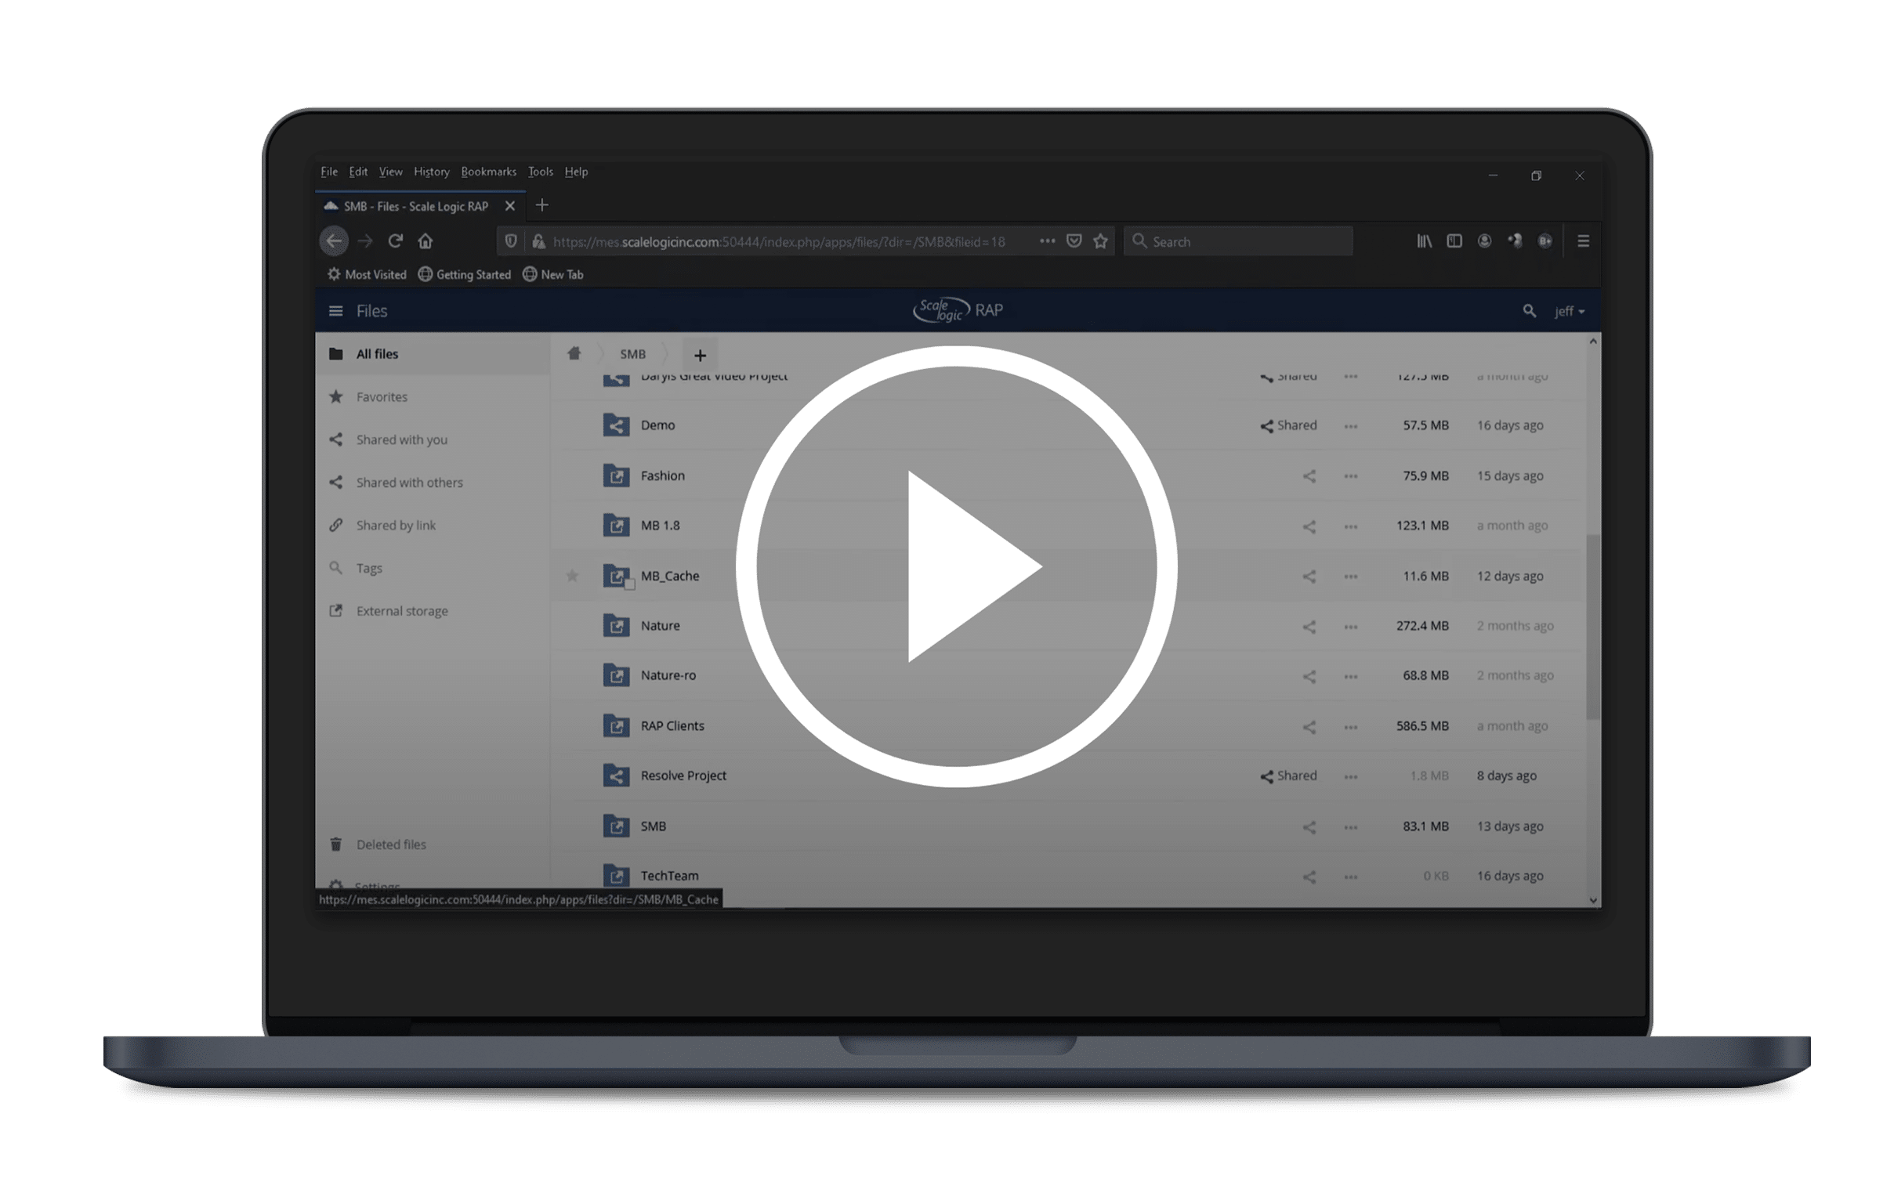Click the browser Search field

point(1238,241)
